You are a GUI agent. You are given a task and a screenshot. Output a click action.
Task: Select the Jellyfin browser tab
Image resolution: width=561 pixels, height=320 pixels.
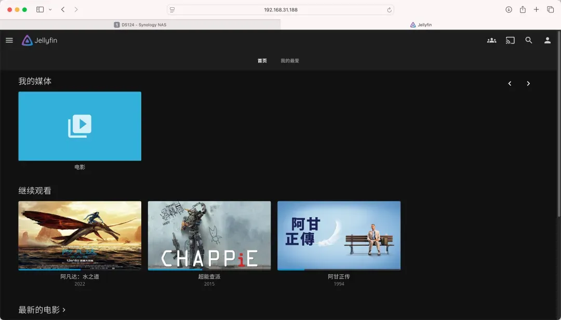[421, 25]
